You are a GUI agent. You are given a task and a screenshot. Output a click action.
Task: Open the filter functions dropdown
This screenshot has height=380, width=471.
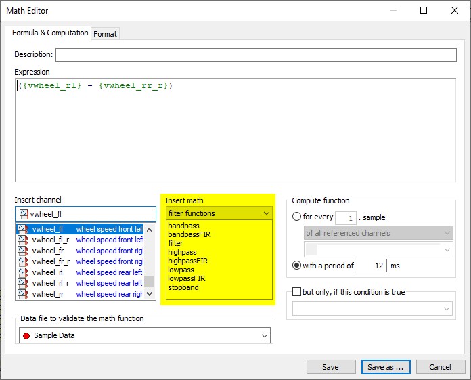pos(219,213)
